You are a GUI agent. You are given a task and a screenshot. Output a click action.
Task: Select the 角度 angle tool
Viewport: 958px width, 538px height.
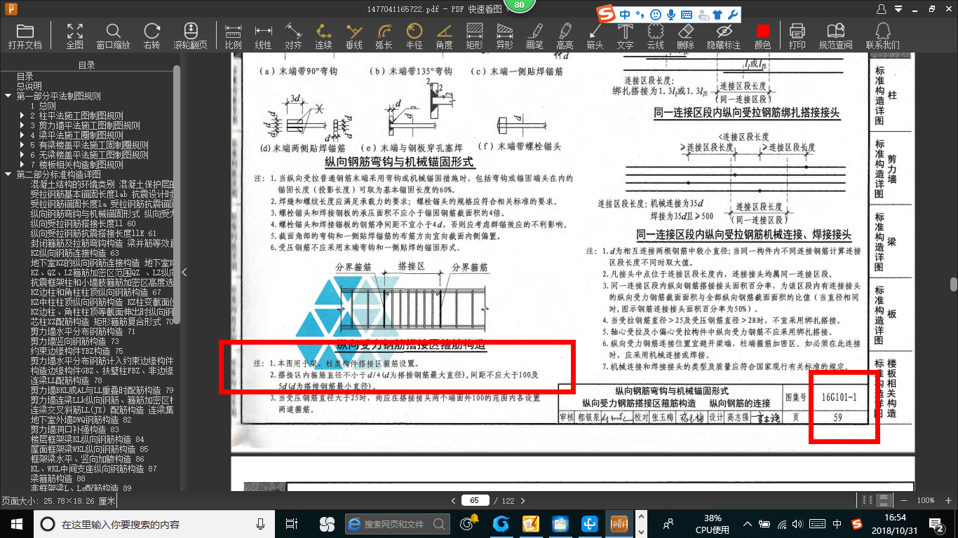click(x=445, y=36)
